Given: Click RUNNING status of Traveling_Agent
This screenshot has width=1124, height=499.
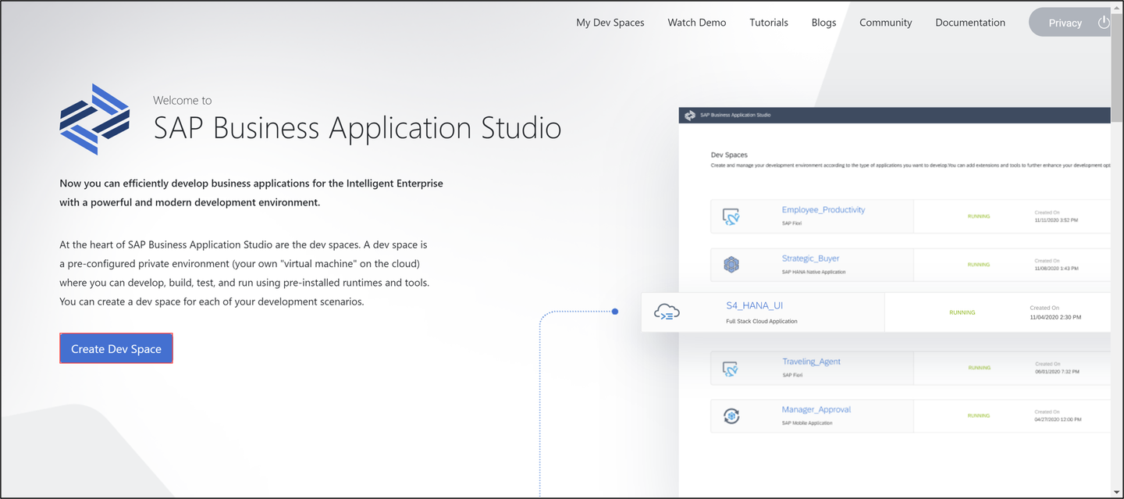Looking at the screenshot, I should click(x=979, y=367).
